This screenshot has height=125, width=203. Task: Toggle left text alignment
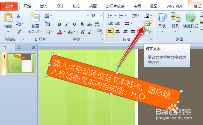click(110, 32)
